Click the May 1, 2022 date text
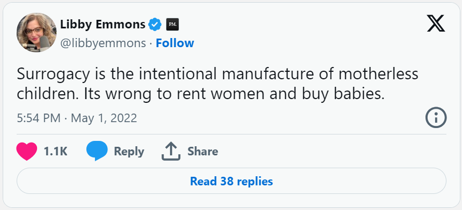 tap(104, 118)
